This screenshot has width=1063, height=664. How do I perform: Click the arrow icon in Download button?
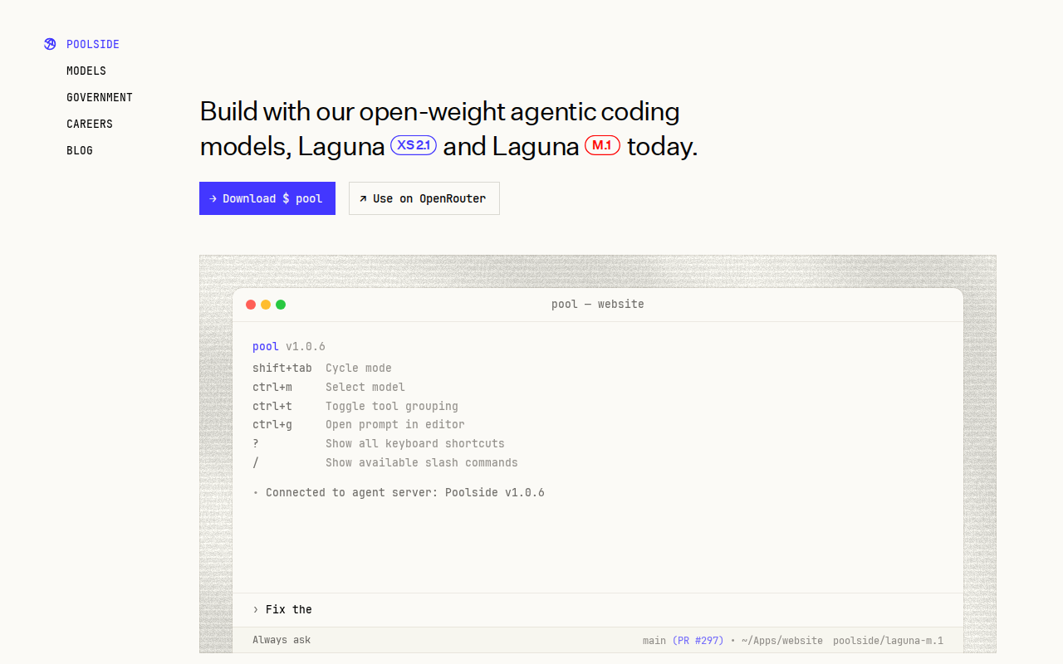pos(213,198)
